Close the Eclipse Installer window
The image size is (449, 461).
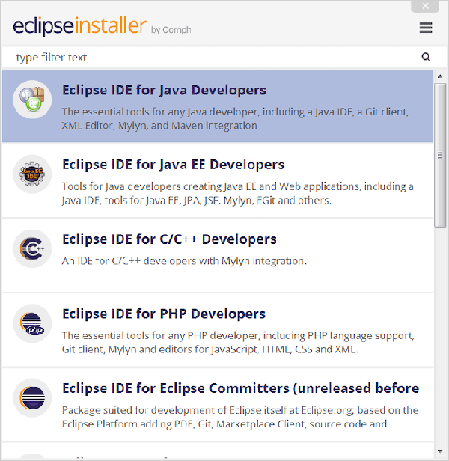point(425,6)
